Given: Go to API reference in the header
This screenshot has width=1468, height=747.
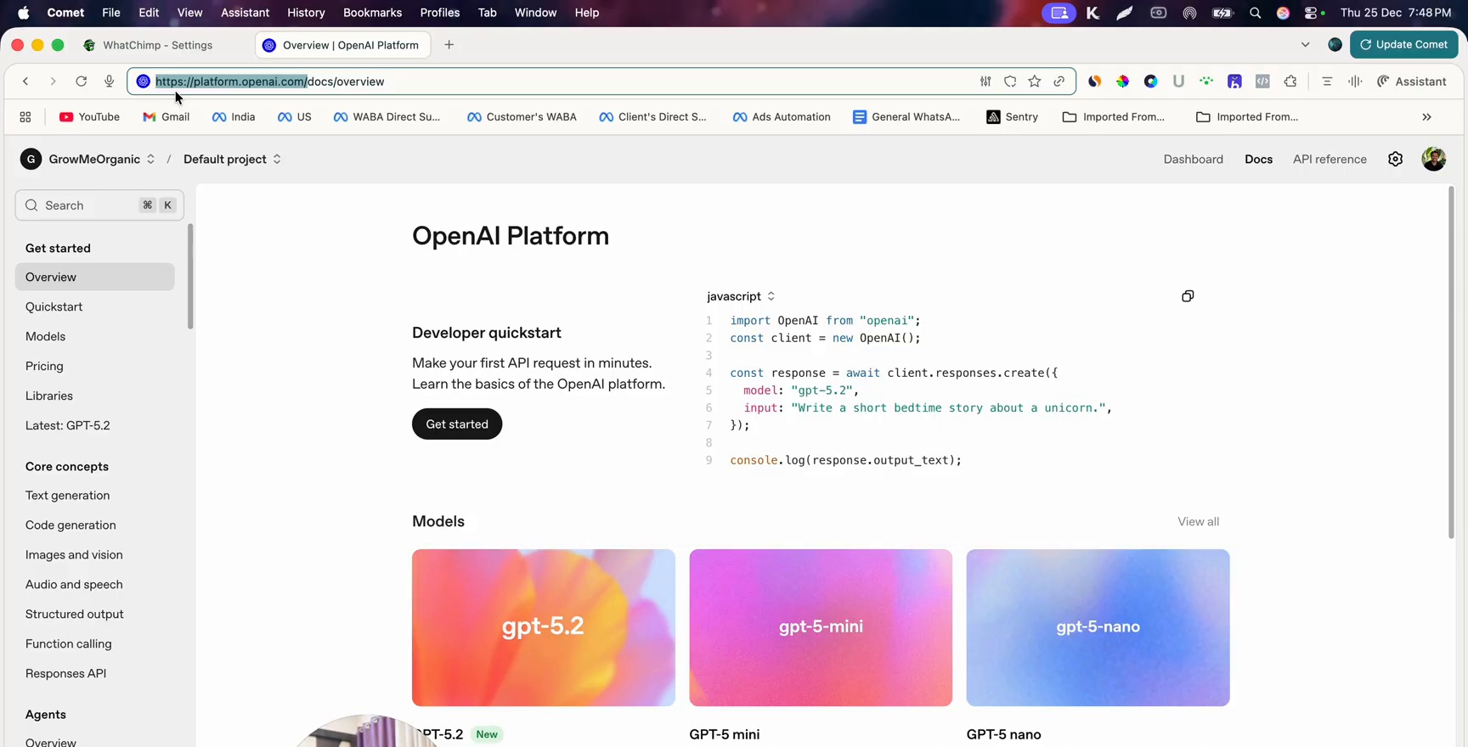Looking at the screenshot, I should pos(1330,159).
